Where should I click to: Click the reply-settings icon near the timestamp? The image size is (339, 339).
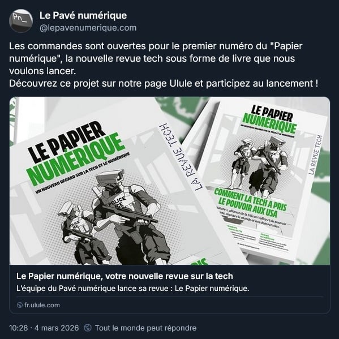88,328
